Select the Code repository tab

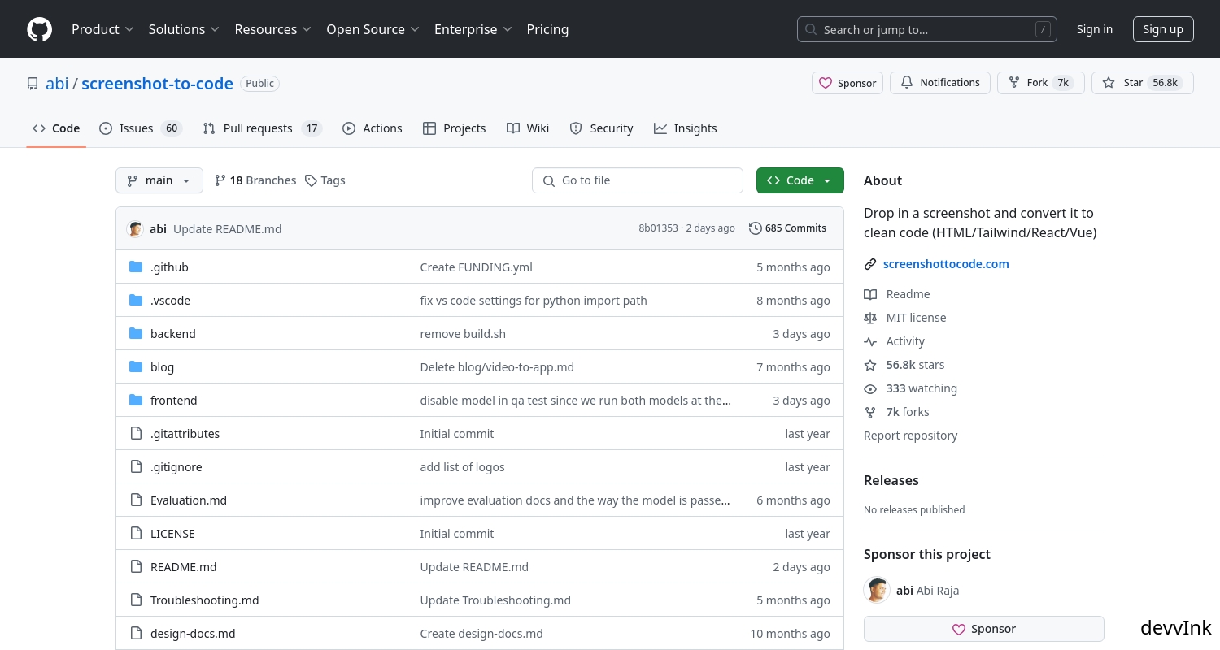[x=56, y=128]
